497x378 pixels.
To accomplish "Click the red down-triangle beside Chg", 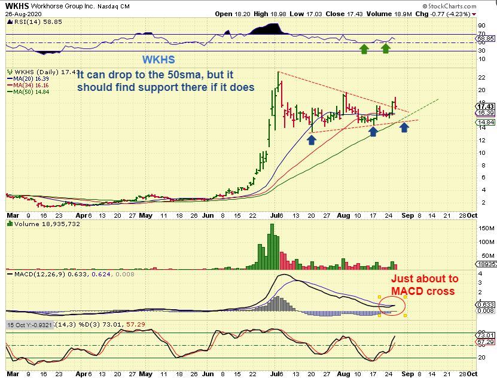I will coord(474,14).
